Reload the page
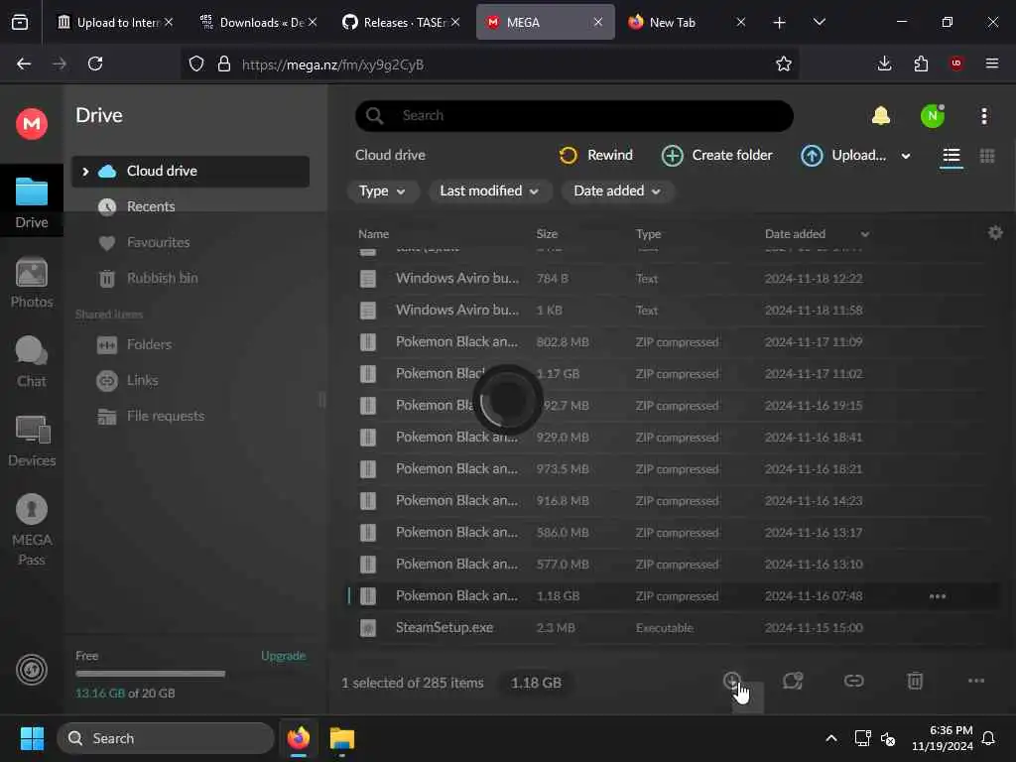 (95, 63)
